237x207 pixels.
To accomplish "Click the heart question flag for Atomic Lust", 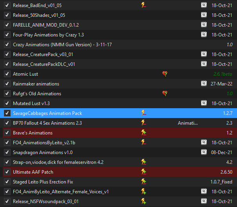I will [x=165, y=74].
